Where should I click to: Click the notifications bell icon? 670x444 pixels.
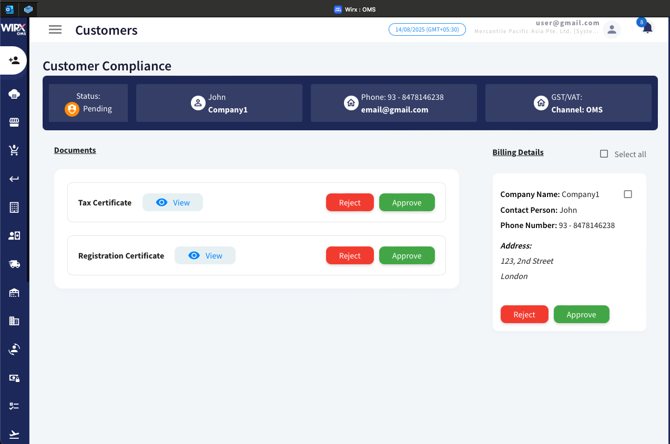click(647, 28)
